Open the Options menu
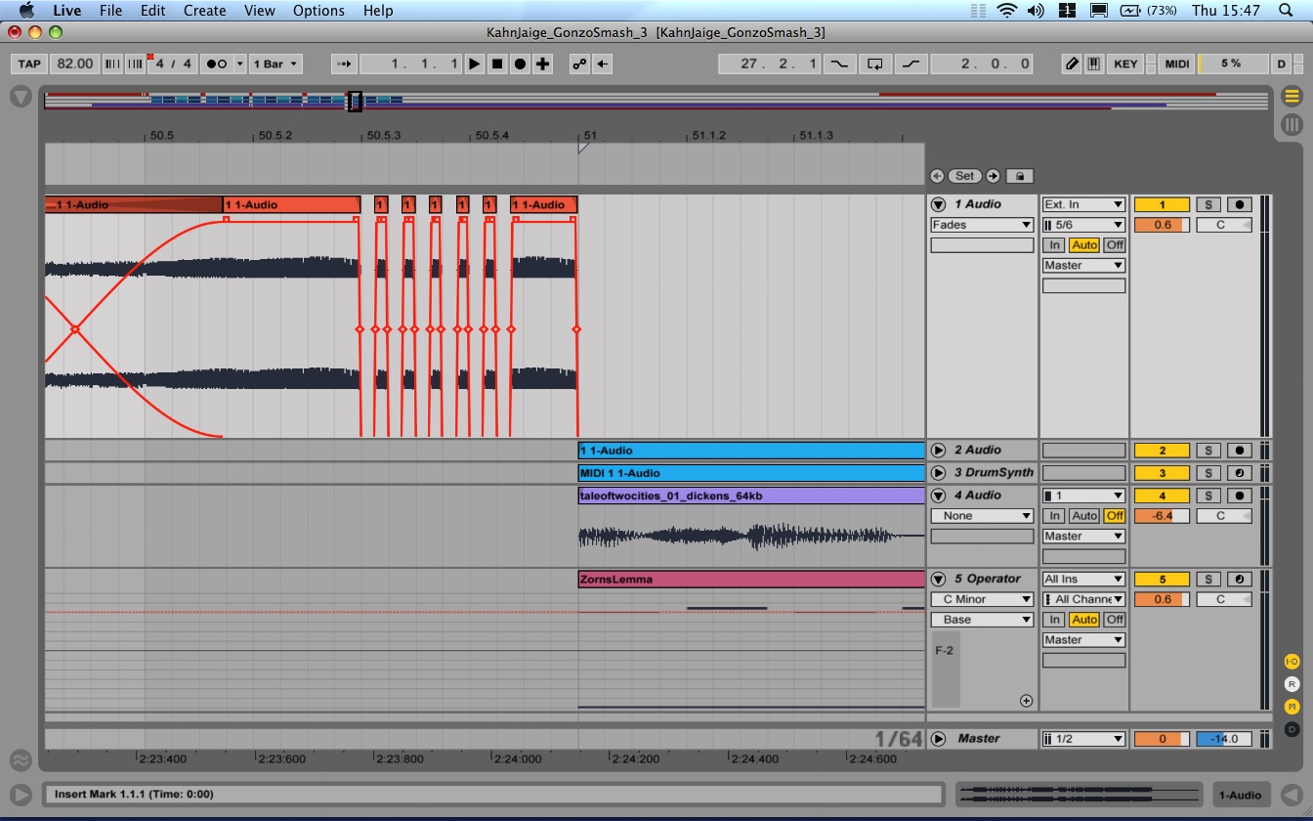1313x821 pixels. 318,11
